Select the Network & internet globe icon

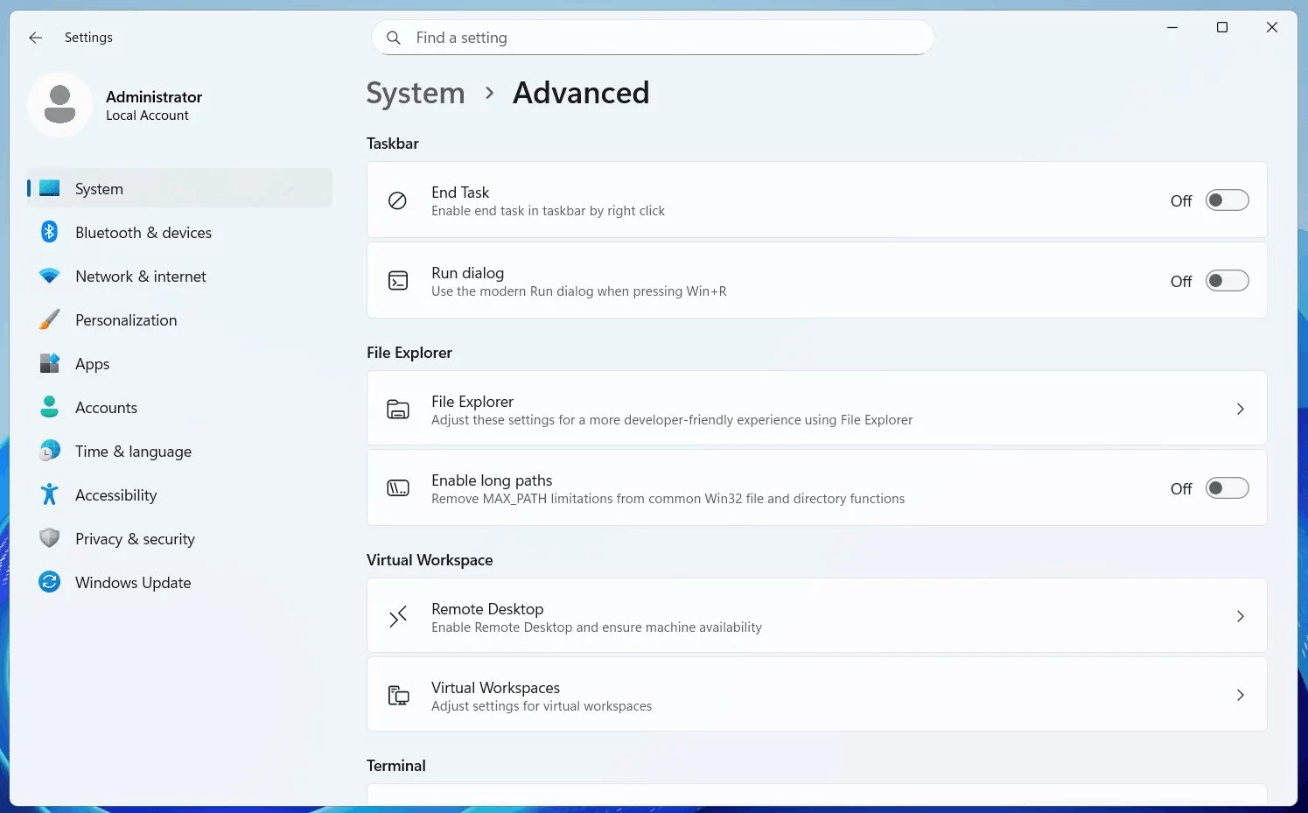[x=49, y=276]
